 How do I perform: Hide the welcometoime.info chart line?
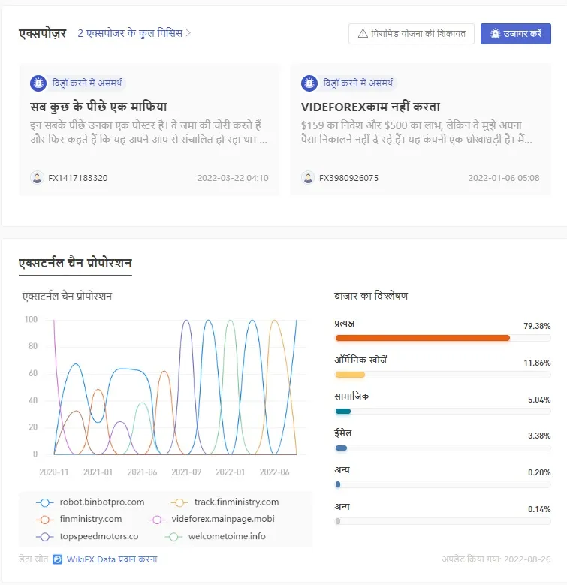coord(216,536)
